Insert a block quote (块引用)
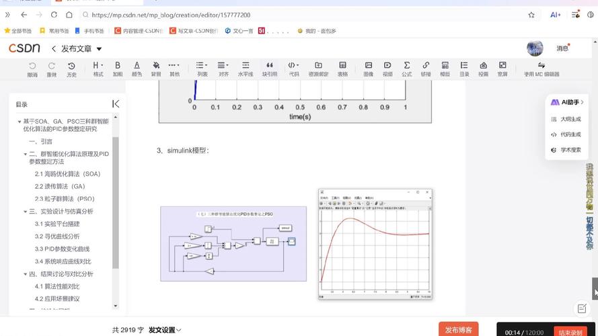The image size is (598, 336). [x=269, y=69]
